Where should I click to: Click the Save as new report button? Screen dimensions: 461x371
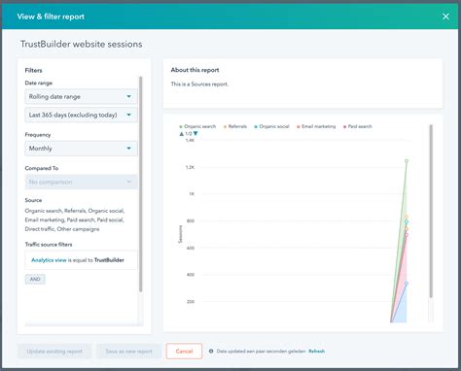pos(128,352)
